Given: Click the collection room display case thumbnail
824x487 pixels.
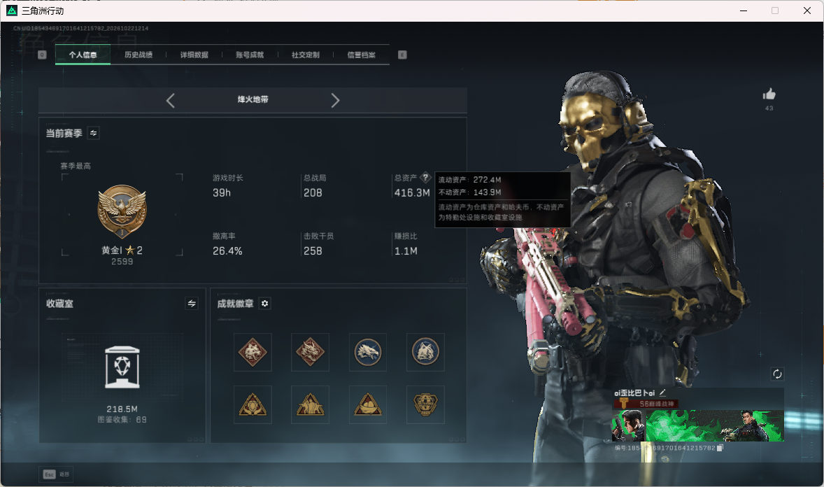Looking at the screenshot, I should [122, 367].
